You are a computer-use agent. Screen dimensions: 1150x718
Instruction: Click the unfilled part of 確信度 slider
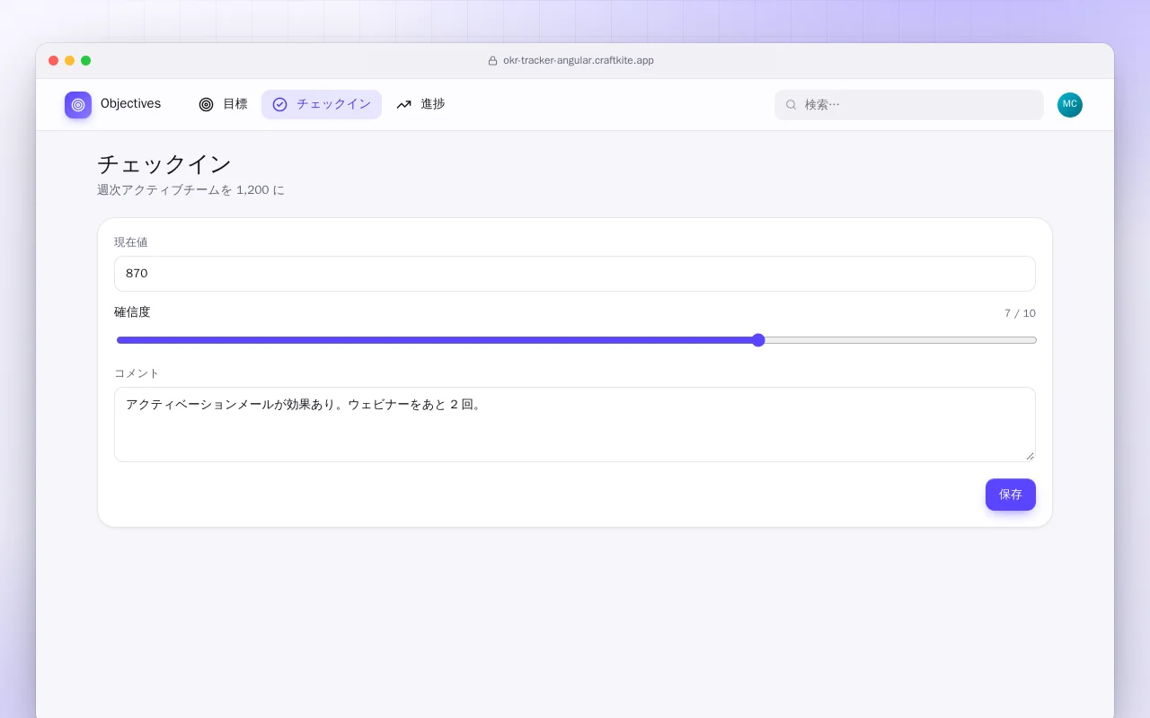(x=901, y=340)
